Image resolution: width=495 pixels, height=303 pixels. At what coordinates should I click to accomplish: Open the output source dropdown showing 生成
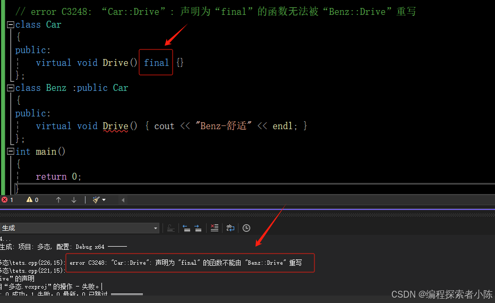[x=79, y=228]
